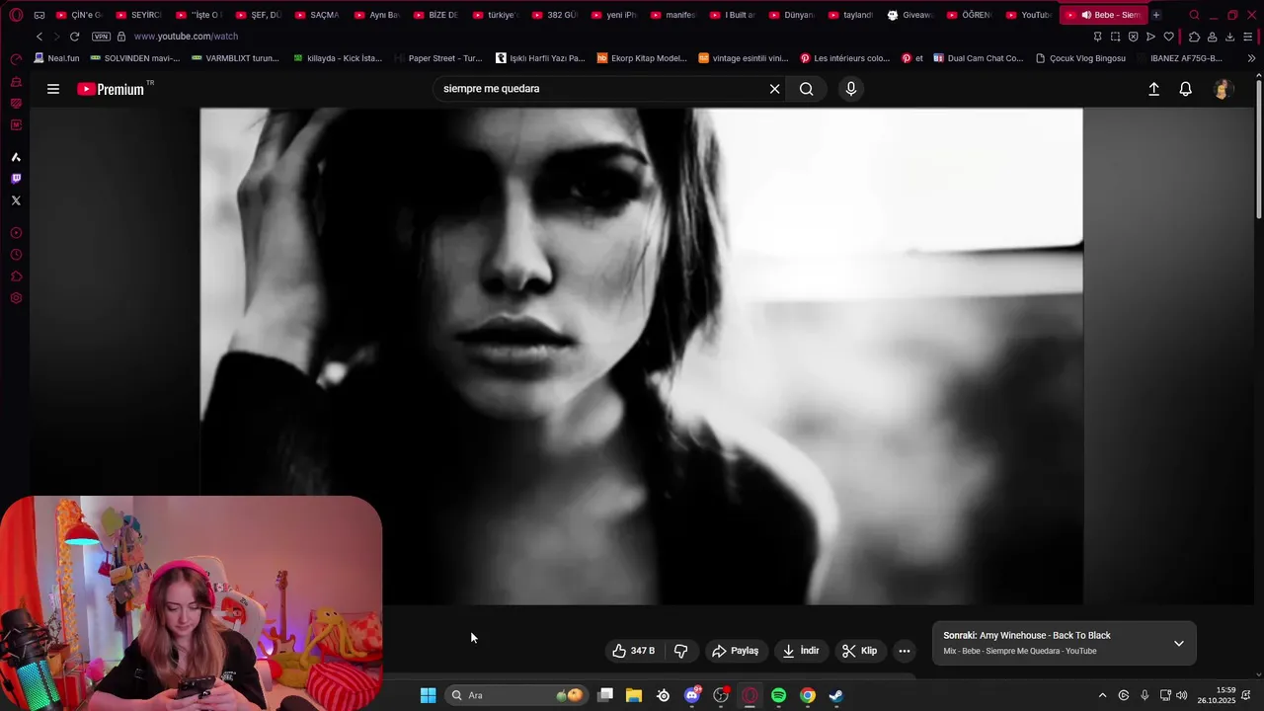This screenshot has height=711, width=1264.
Task: Run search with magnifier button
Action: (x=807, y=89)
